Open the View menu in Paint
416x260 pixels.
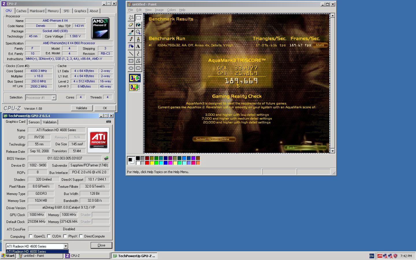coord(148,10)
